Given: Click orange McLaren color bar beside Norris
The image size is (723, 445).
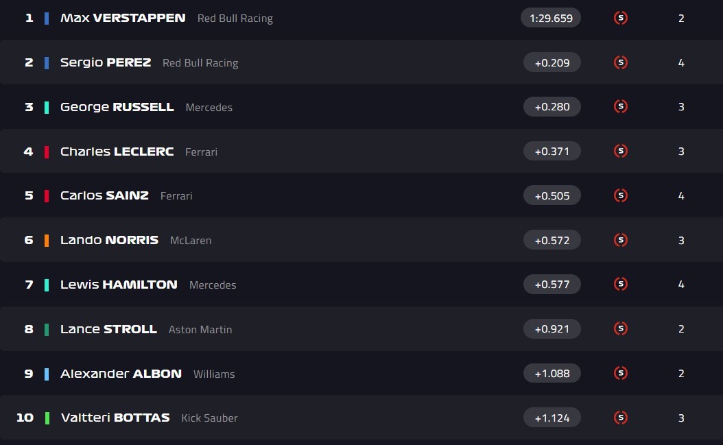Looking at the screenshot, I should tap(47, 241).
